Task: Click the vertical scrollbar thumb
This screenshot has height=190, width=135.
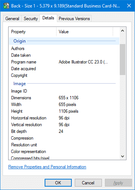Action: tap(122, 59)
